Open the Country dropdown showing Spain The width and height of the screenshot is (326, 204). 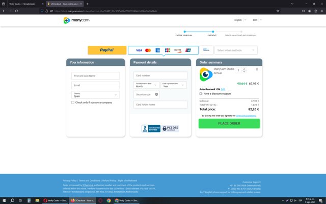95,95
